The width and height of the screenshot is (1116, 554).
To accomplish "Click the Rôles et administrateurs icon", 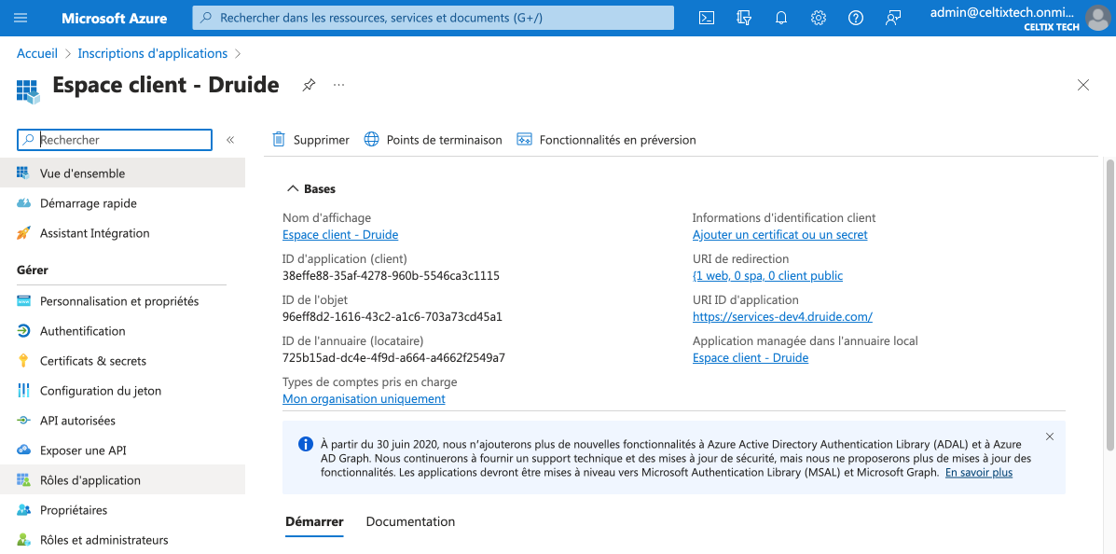I will click(23, 540).
